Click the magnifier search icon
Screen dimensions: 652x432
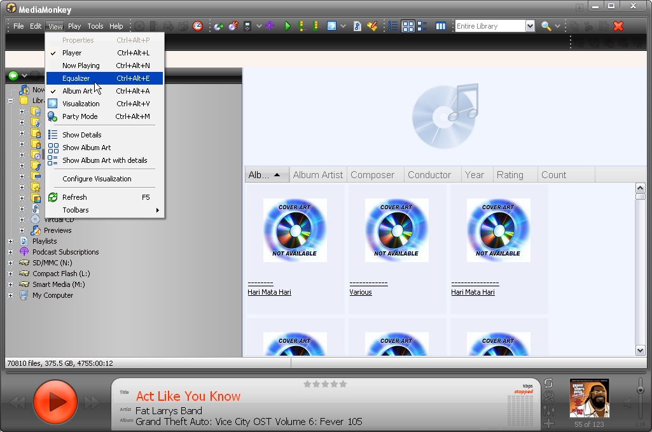tap(546, 26)
